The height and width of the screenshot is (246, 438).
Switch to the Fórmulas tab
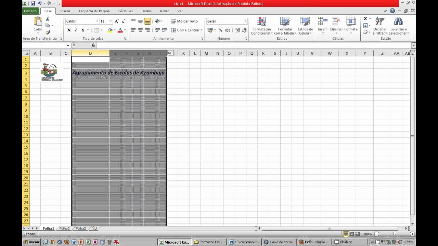click(x=126, y=11)
